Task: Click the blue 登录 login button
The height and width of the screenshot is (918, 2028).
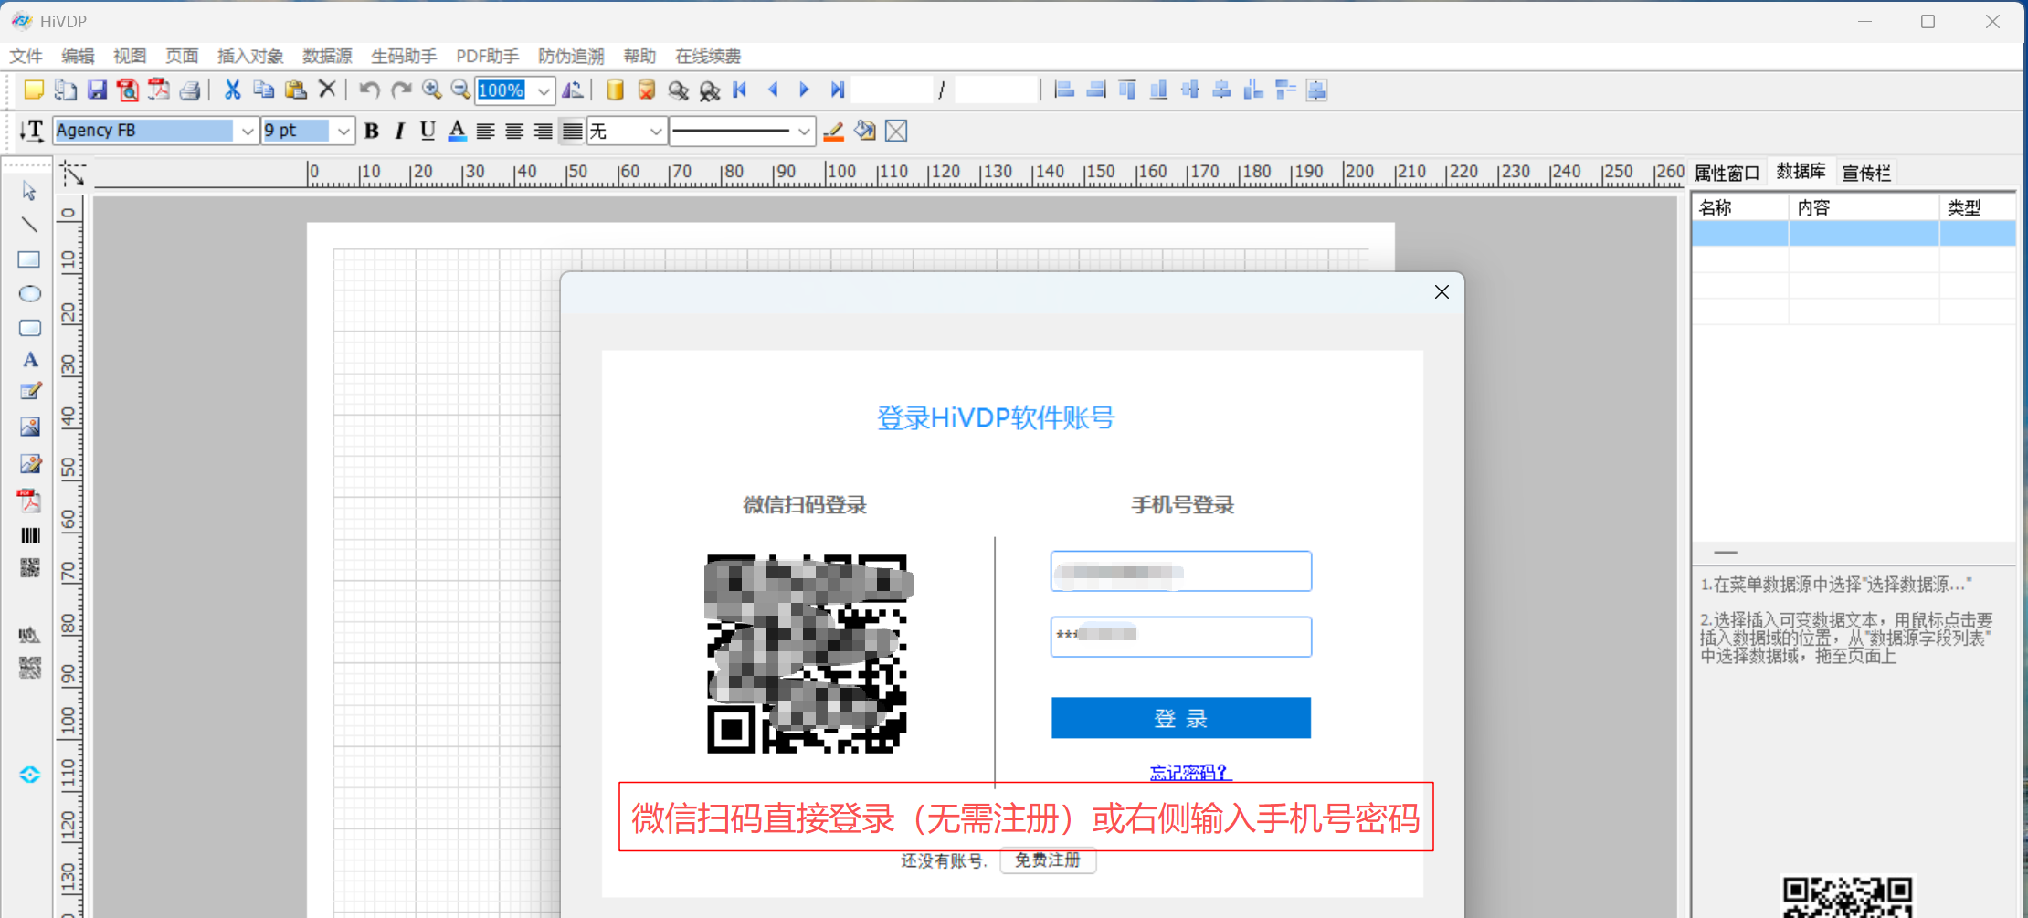Action: coord(1180,718)
